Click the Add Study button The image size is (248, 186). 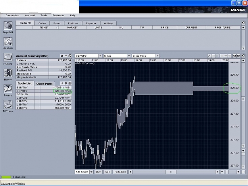click(82, 172)
